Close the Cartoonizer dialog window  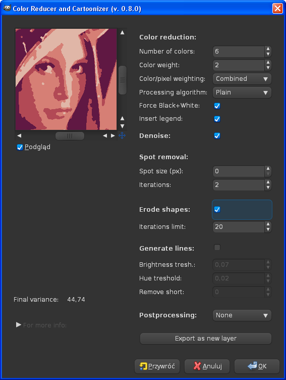click(x=277, y=8)
